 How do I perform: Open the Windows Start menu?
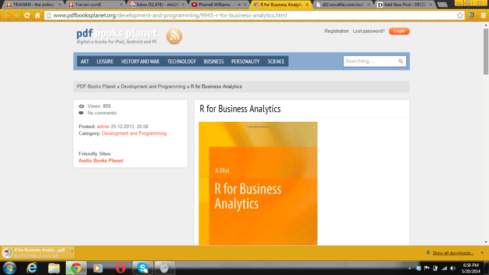coord(9,267)
